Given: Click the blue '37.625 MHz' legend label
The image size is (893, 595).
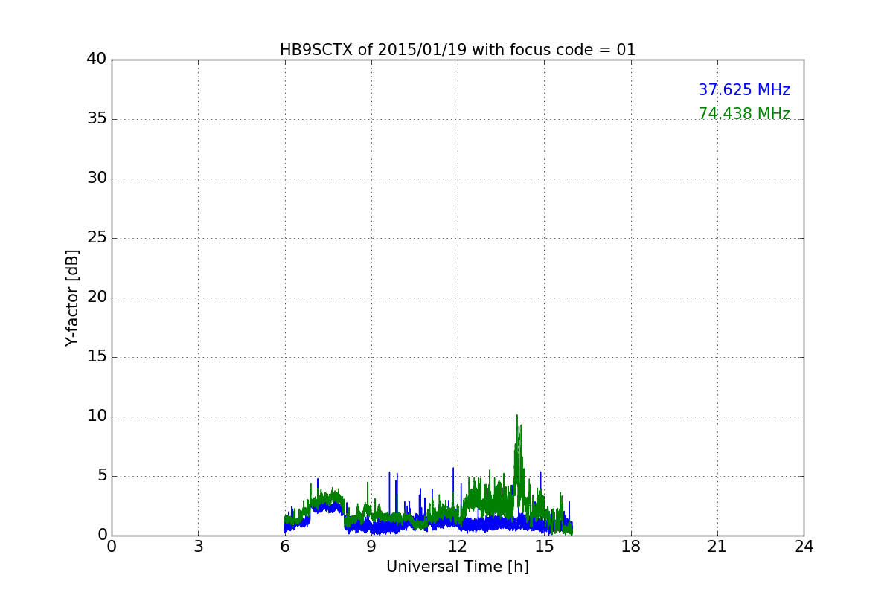Looking at the screenshot, I should (744, 90).
